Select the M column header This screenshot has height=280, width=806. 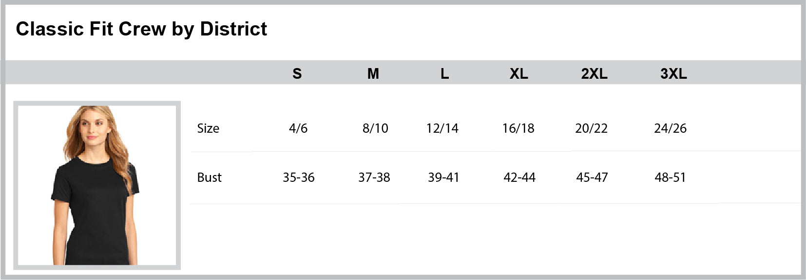pos(373,74)
